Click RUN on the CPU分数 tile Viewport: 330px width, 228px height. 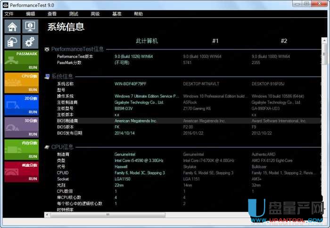[x=33, y=90]
